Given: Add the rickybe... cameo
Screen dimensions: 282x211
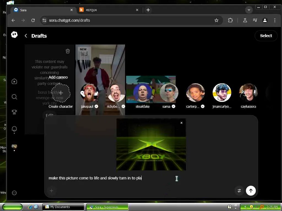Looking at the screenshot, I should click(x=116, y=93).
